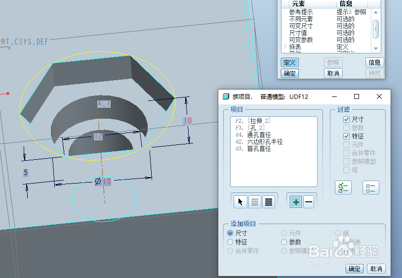
Task: Toggle the 参数 filter checkbox
Action: point(346,128)
